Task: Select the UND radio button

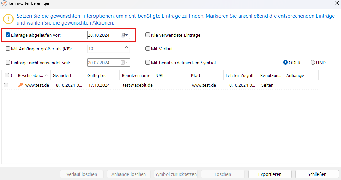Action: [x=313, y=63]
